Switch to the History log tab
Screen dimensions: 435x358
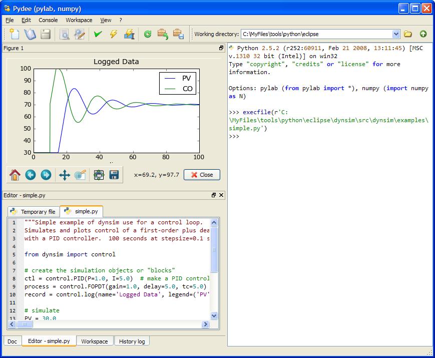132,341
